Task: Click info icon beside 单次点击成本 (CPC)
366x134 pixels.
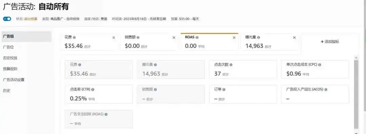Action: click(320, 65)
